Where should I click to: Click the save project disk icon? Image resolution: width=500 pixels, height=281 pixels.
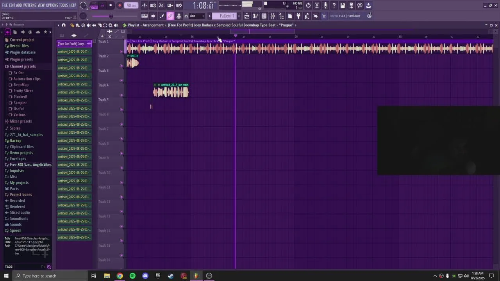tap(343, 5)
